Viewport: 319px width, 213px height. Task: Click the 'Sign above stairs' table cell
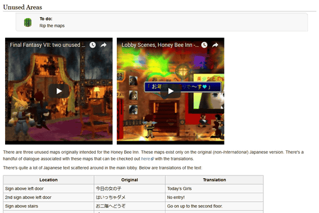tap(48, 206)
